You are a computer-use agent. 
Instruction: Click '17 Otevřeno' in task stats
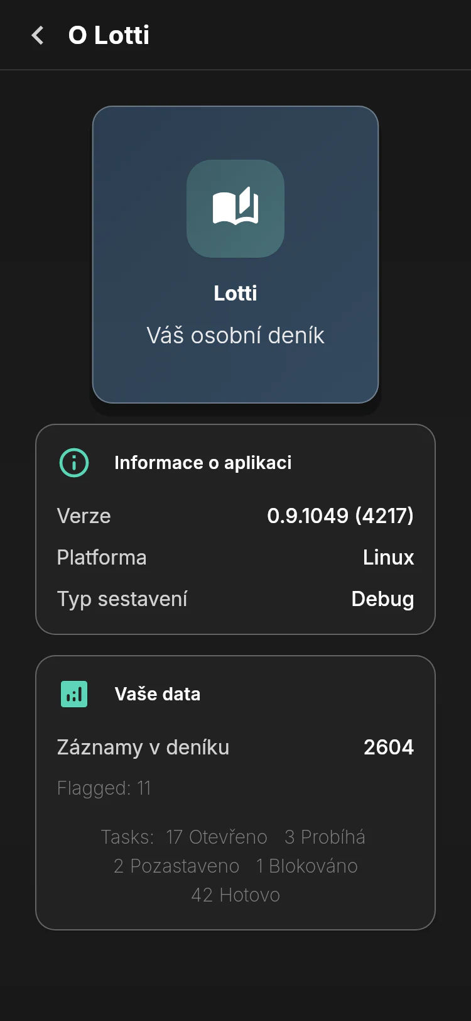pyautogui.click(x=217, y=837)
